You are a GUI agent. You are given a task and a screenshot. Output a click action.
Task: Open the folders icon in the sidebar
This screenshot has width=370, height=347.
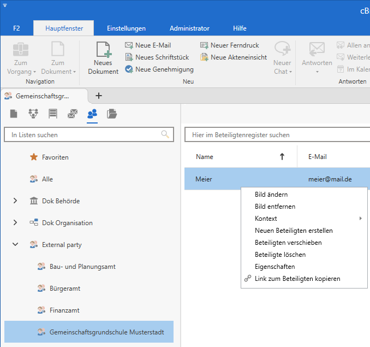pyautogui.click(x=112, y=114)
